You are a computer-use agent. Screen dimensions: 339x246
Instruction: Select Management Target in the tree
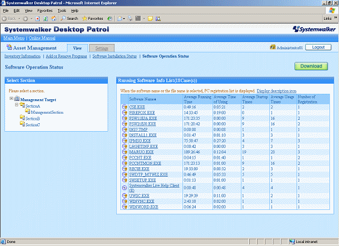[38, 100]
